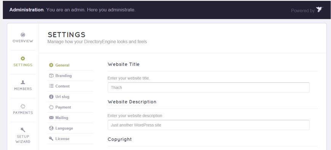Image resolution: width=331 pixels, height=150 pixels.
Task: Launch the Setup Wizard
Action: click(x=23, y=139)
